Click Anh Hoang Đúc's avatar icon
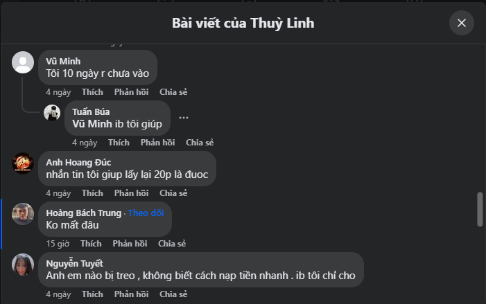 click(x=23, y=163)
